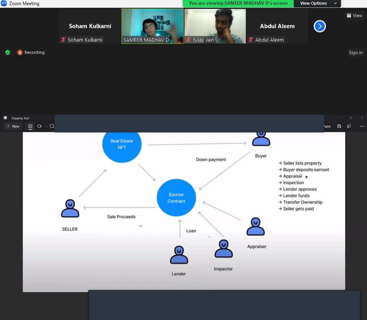Click the "Snipping Tool" window title

tap(20, 118)
